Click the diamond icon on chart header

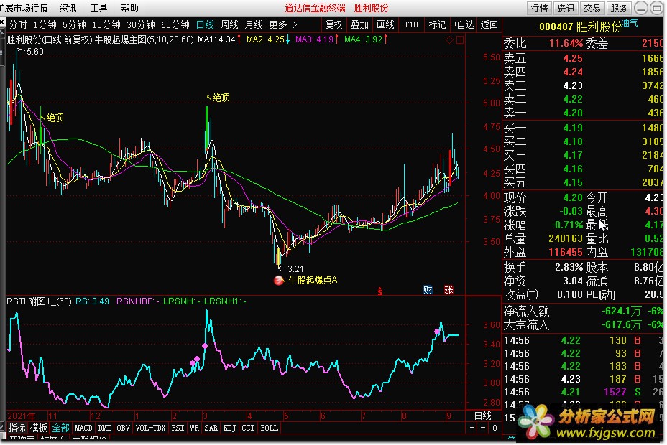click(x=449, y=40)
